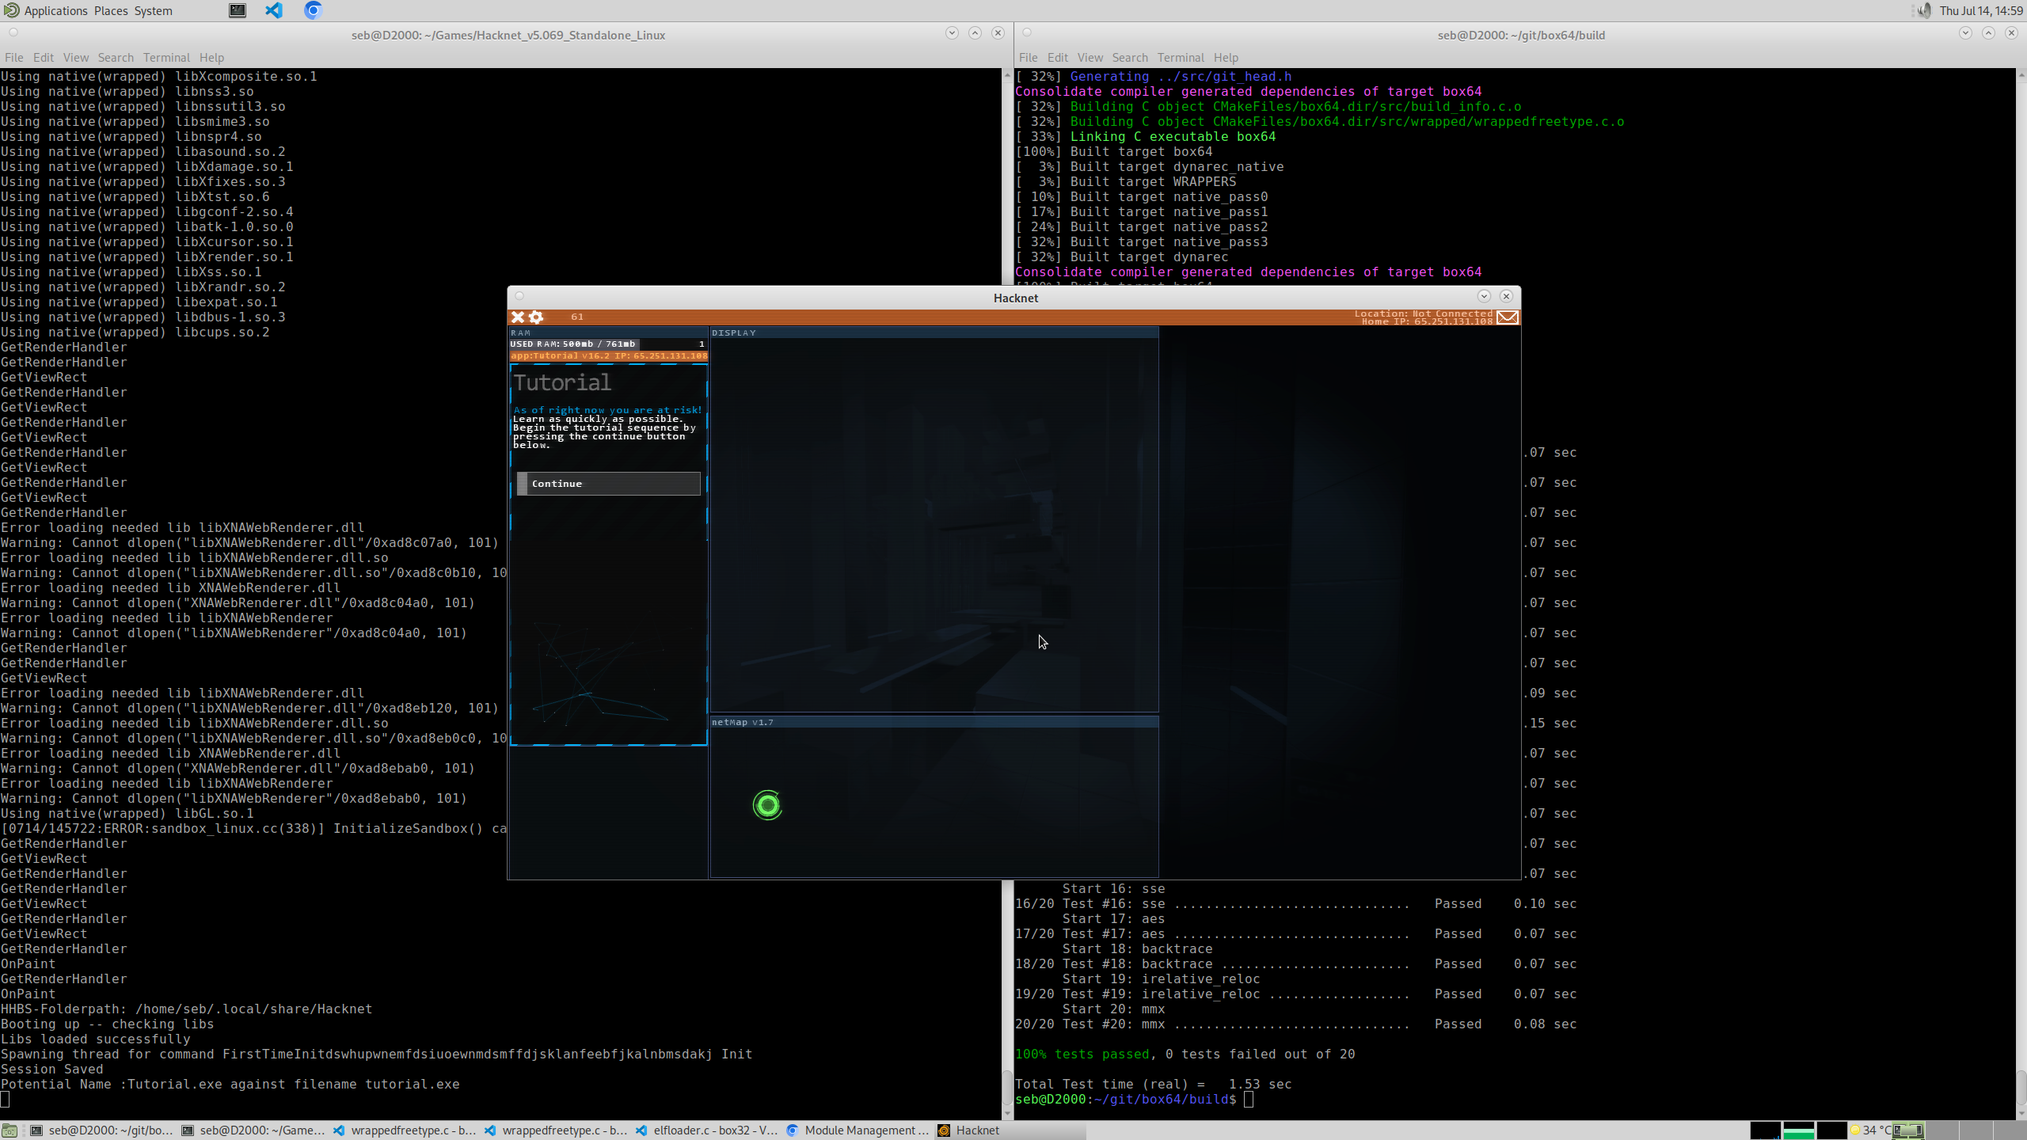
Task: Open the Applications menu
Action: tap(55, 10)
